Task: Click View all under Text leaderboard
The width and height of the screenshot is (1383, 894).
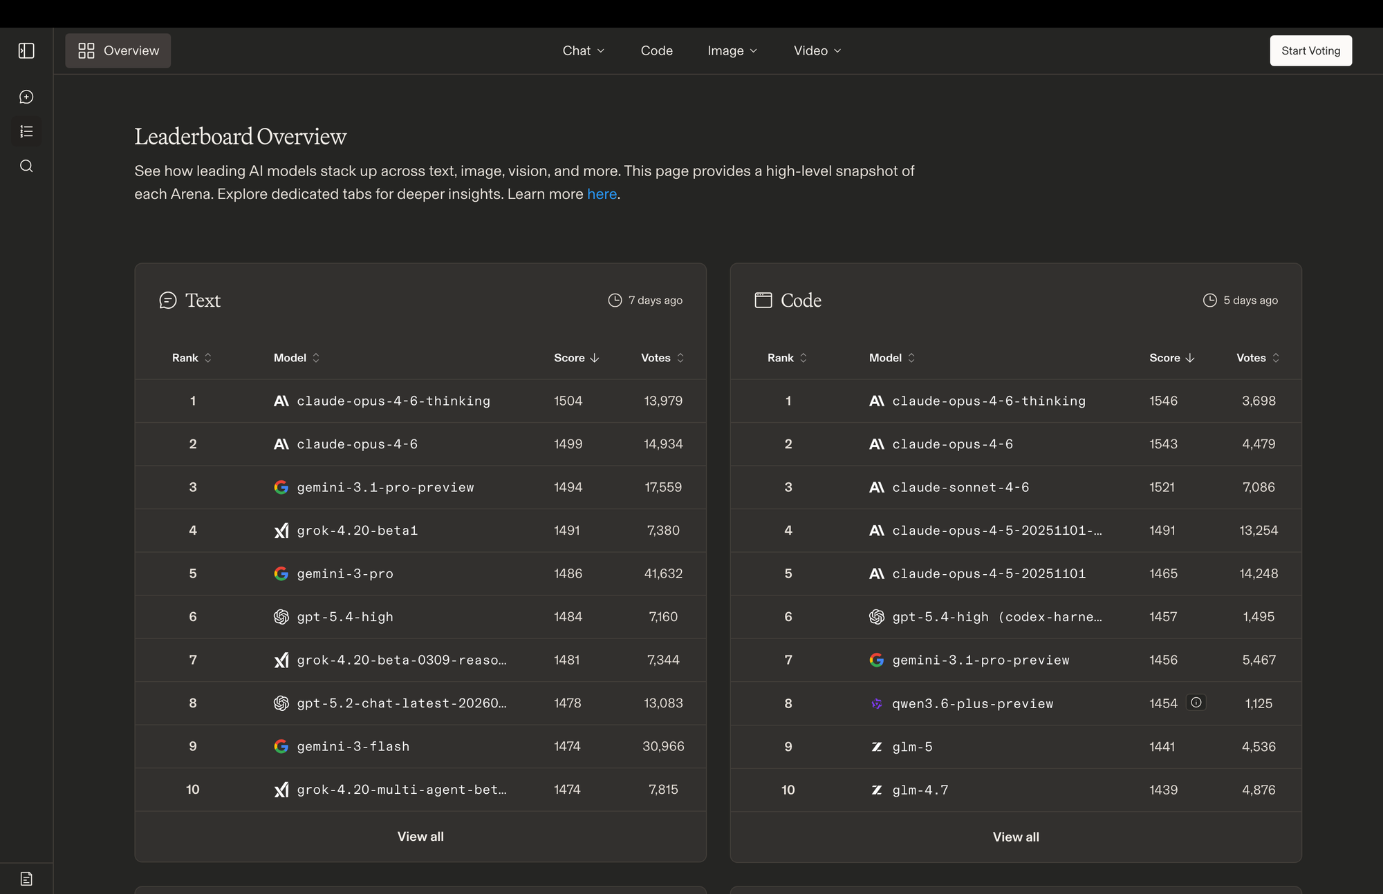Action: (420, 837)
